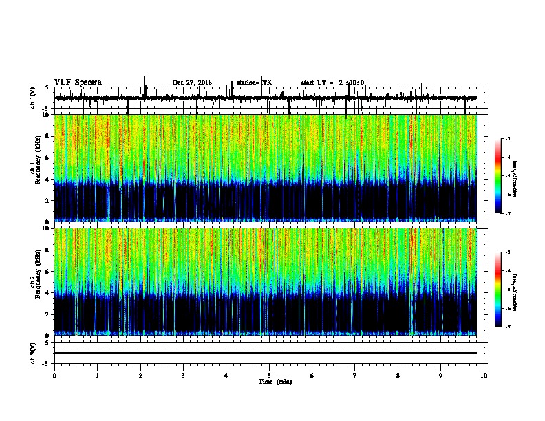
Task: Select the "start UT = 2 :10: 0" text
Action: [x=332, y=83]
